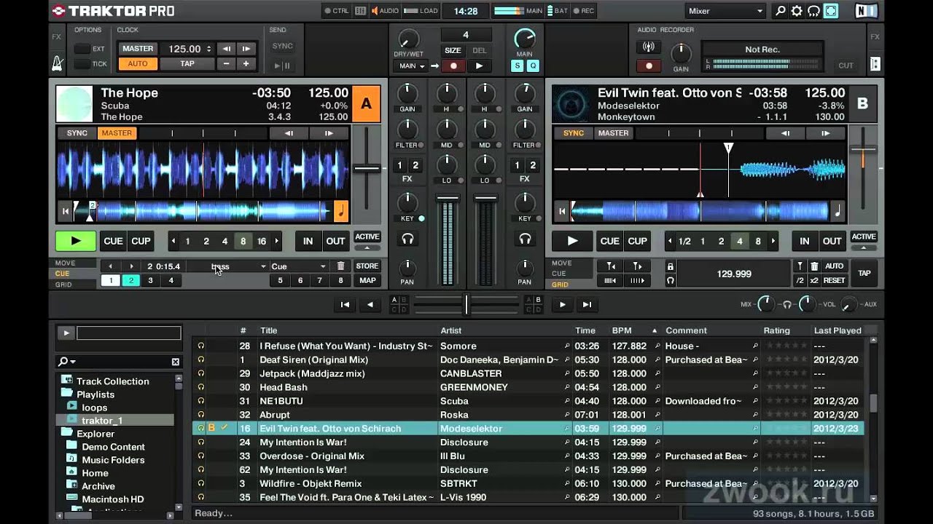Toggle Snap mode S button
This screenshot has height=524, width=933.
click(x=517, y=65)
